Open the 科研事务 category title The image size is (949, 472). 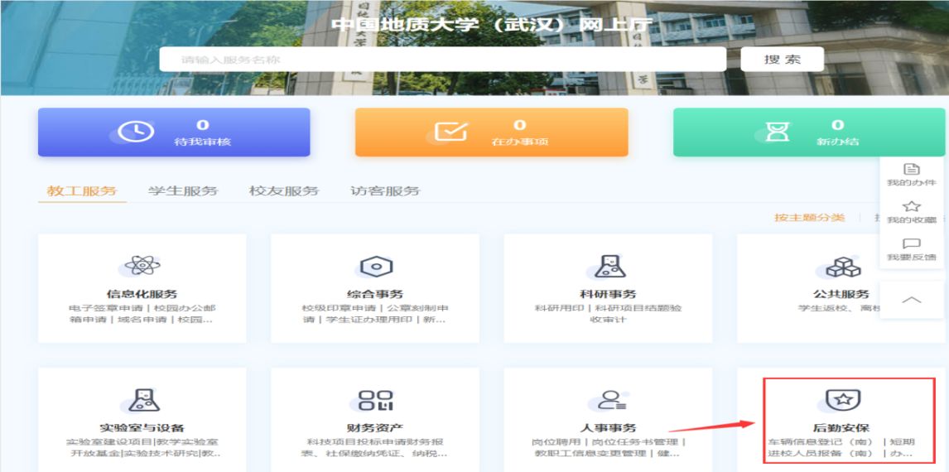click(609, 294)
